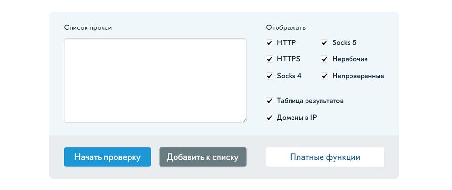
Task: Click the Socks 5 label text
Action: click(344, 43)
